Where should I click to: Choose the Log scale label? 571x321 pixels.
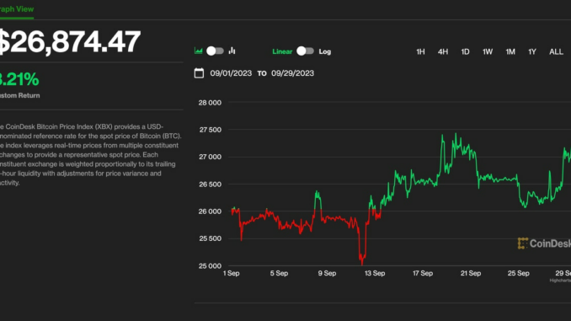pyautogui.click(x=325, y=51)
